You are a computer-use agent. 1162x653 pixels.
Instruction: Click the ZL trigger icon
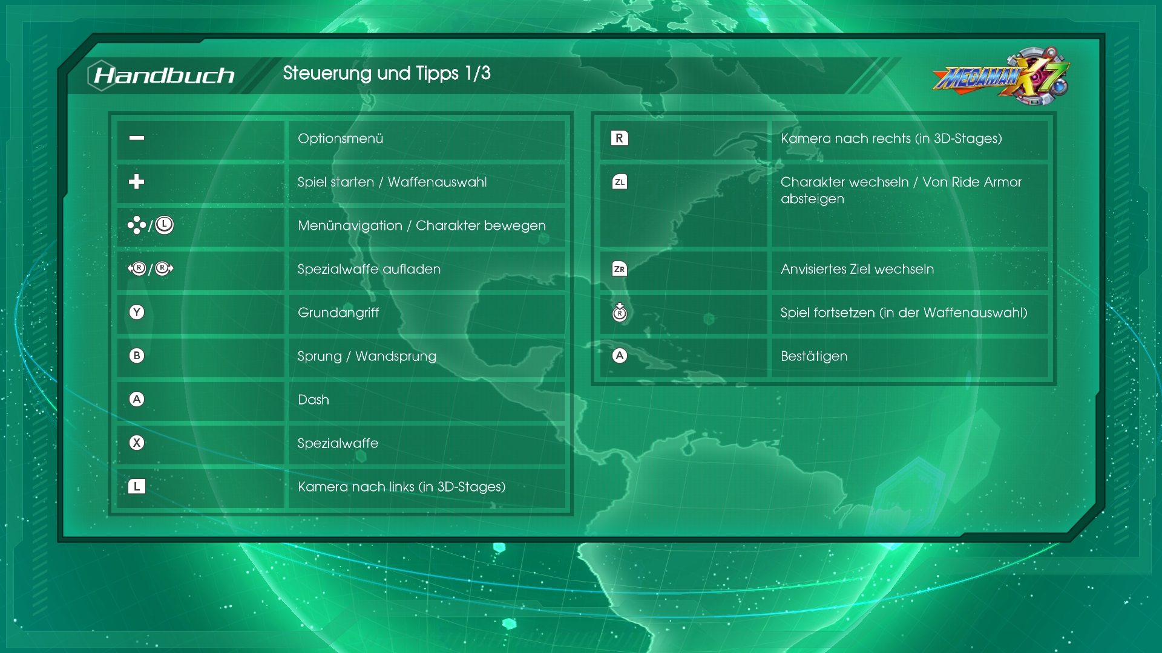619,181
